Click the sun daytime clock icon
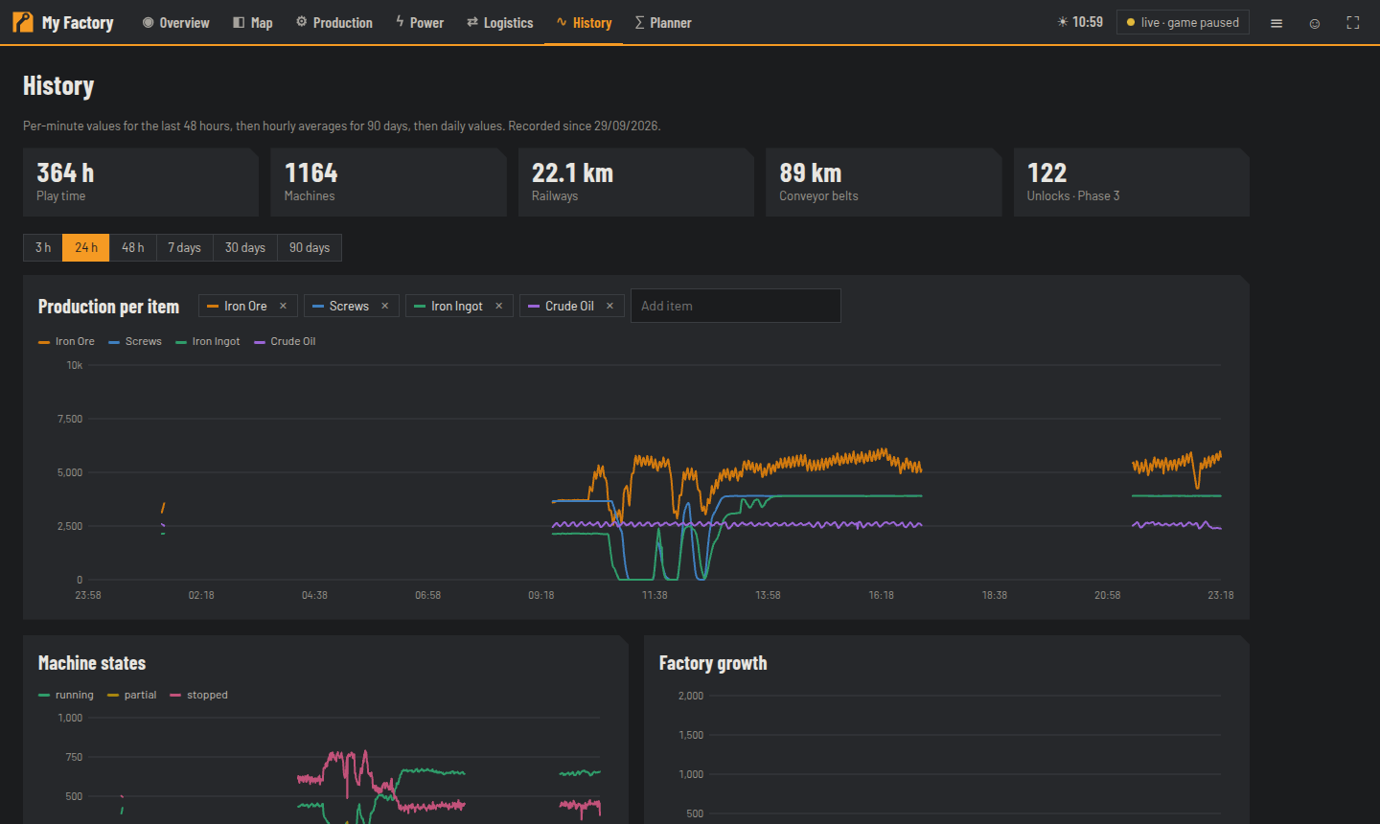Screen dimensions: 1380x824 point(1062,22)
